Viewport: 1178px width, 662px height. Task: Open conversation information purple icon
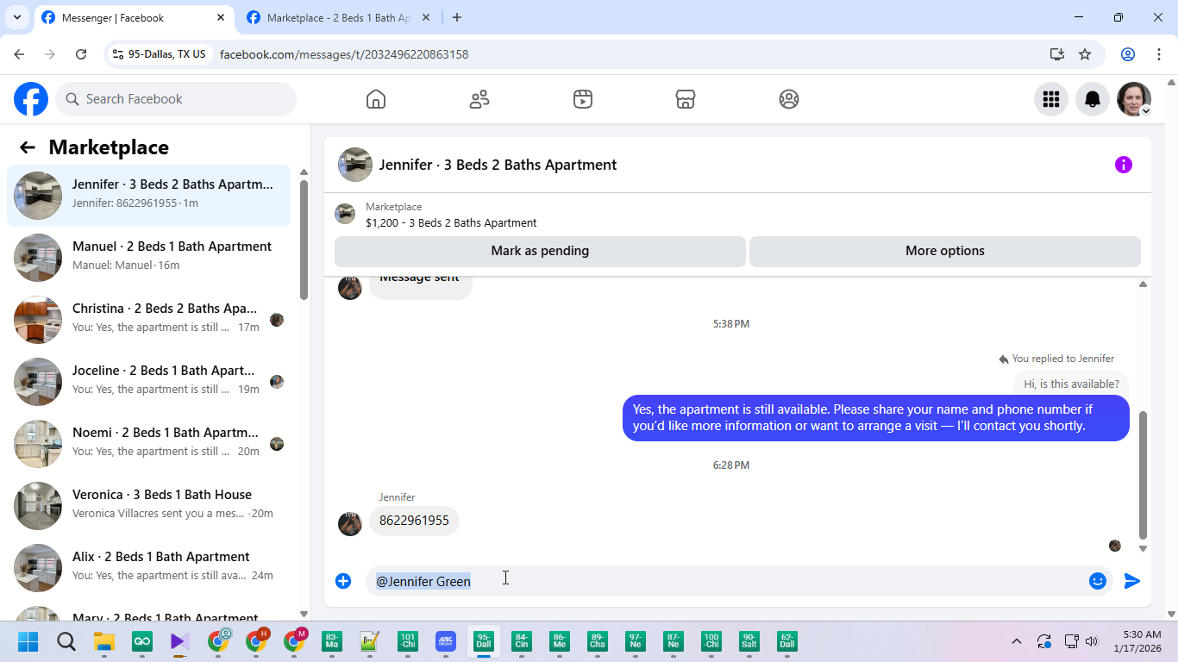(x=1123, y=165)
